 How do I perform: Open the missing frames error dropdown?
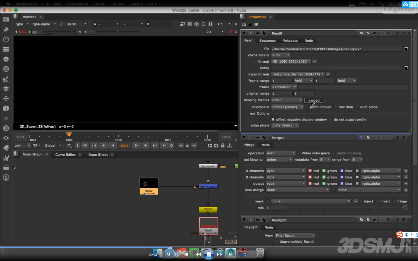[287, 100]
